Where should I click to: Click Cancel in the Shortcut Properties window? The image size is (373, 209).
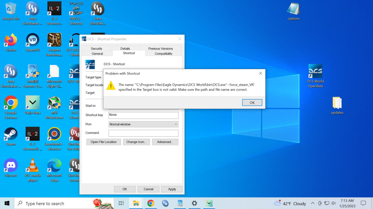pos(148,189)
